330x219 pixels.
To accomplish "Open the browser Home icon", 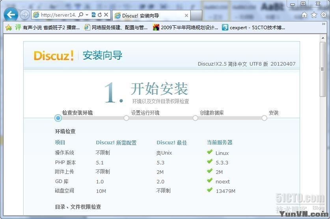I will click(x=304, y=15).
